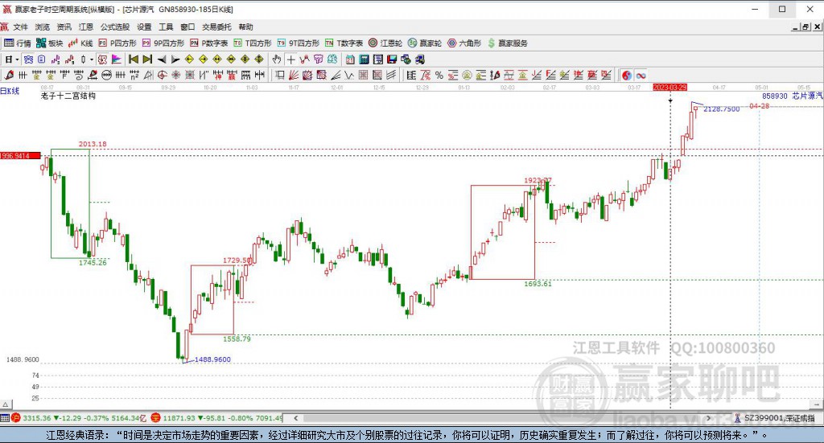Click the 1996.9414 price tag
824x443 pixels.
pos(20,156)
